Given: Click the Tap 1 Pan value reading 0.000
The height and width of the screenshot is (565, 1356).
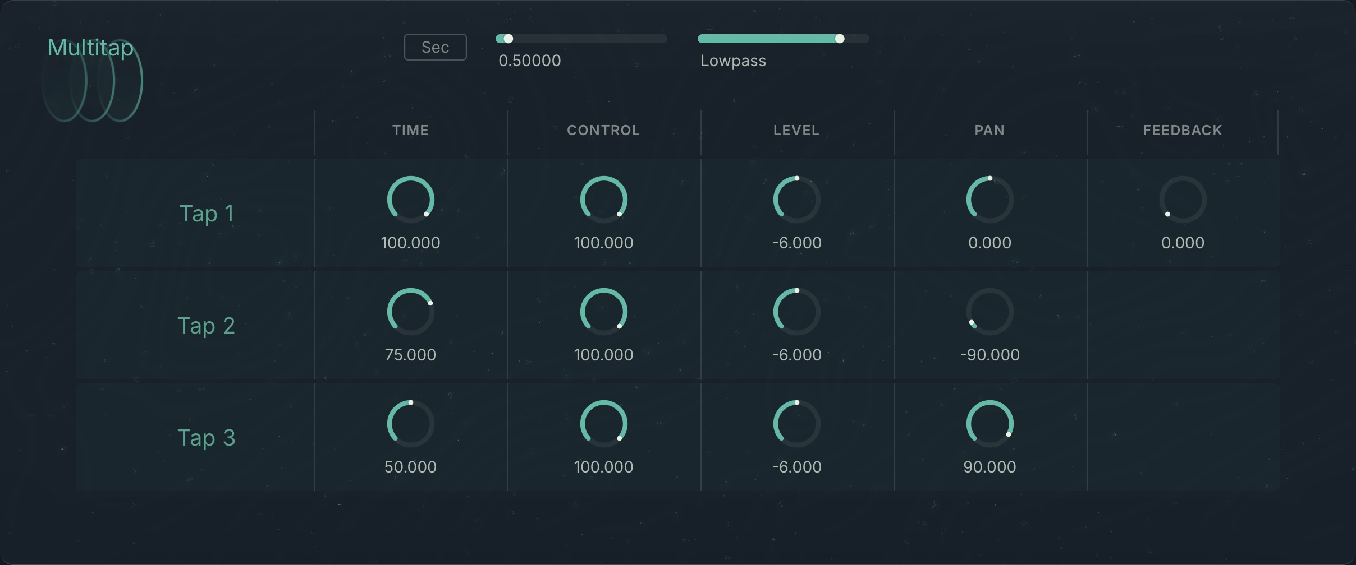Looking at the screenshot, I should coord(989,242).
